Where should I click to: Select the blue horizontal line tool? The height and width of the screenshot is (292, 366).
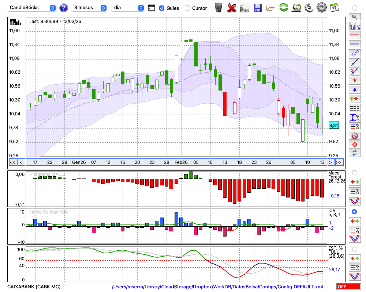[355, 44]
